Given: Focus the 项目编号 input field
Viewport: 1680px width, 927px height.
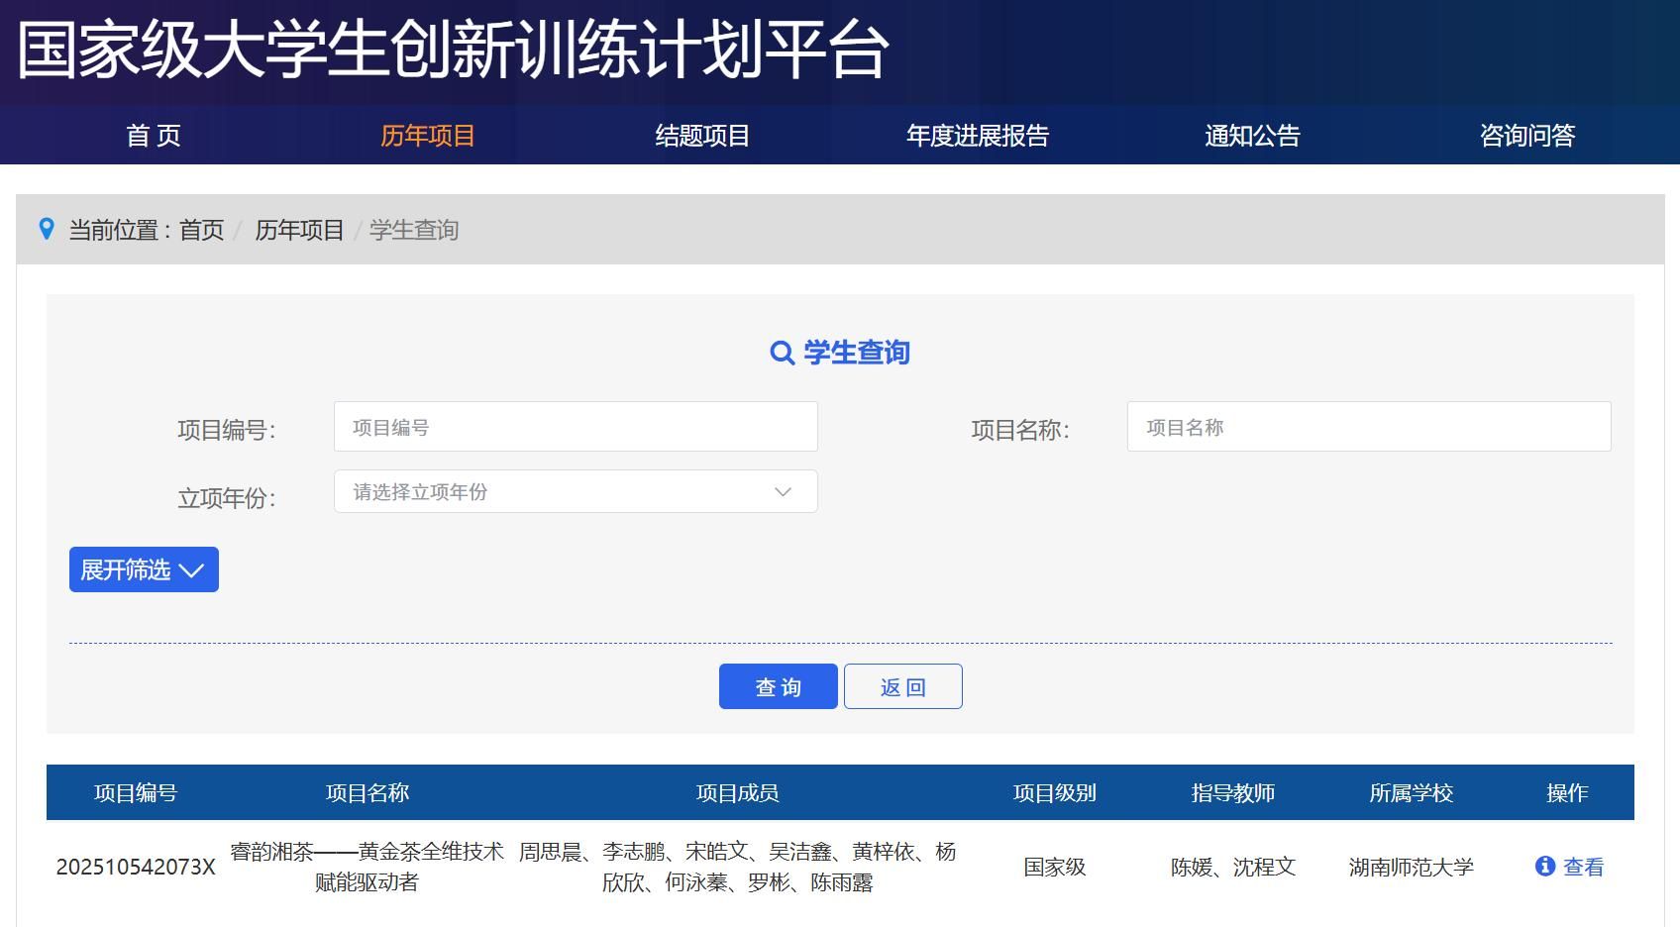Looking at the screenshot, I should pyautogui.click(x=575, y=427).
